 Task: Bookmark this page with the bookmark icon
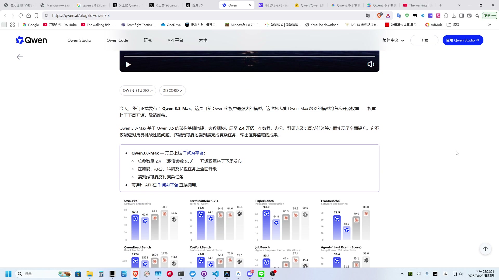36,16
